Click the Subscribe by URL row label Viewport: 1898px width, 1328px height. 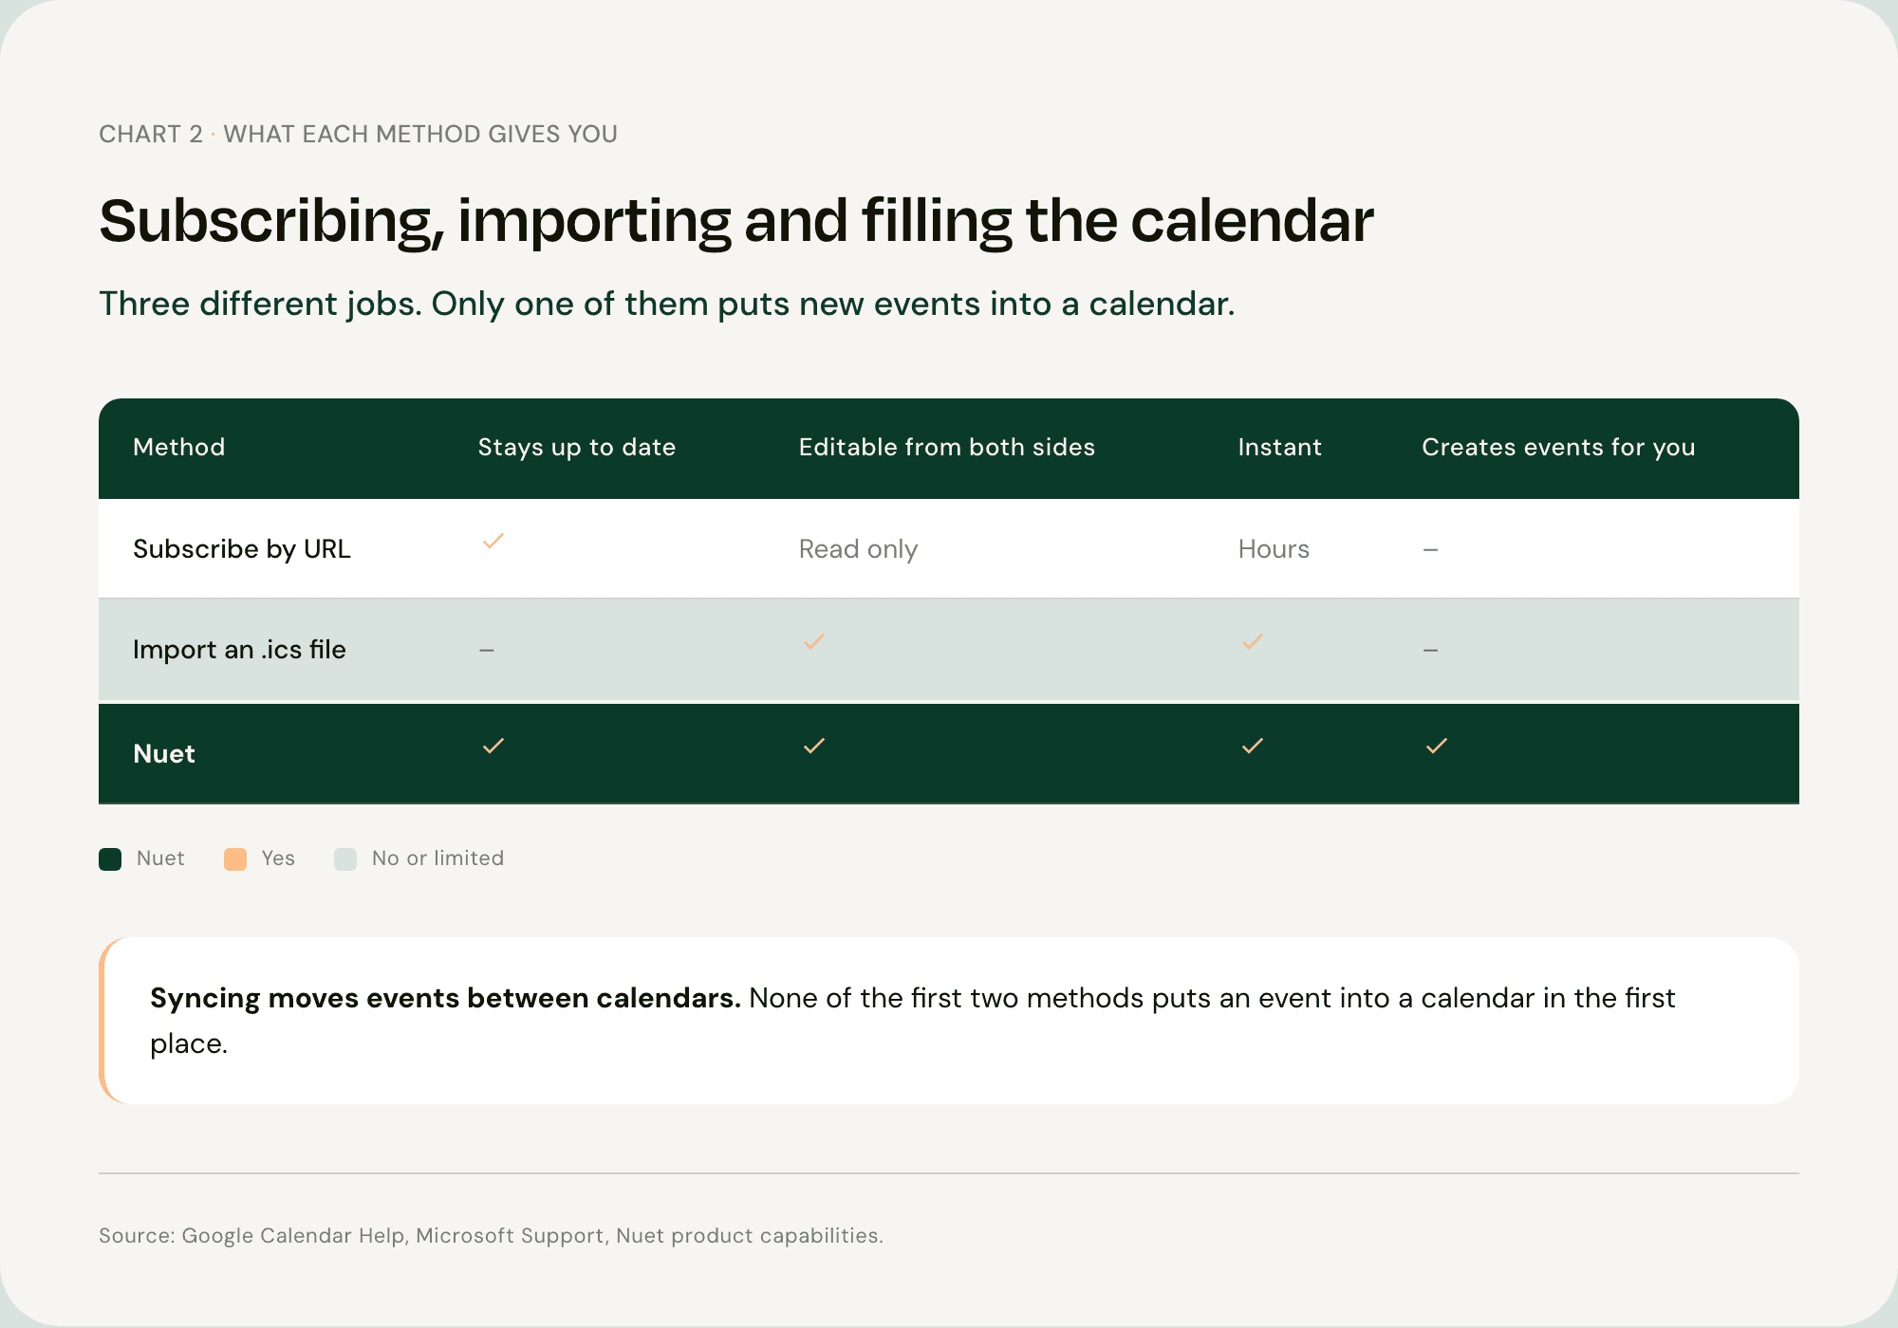(242, 549)
